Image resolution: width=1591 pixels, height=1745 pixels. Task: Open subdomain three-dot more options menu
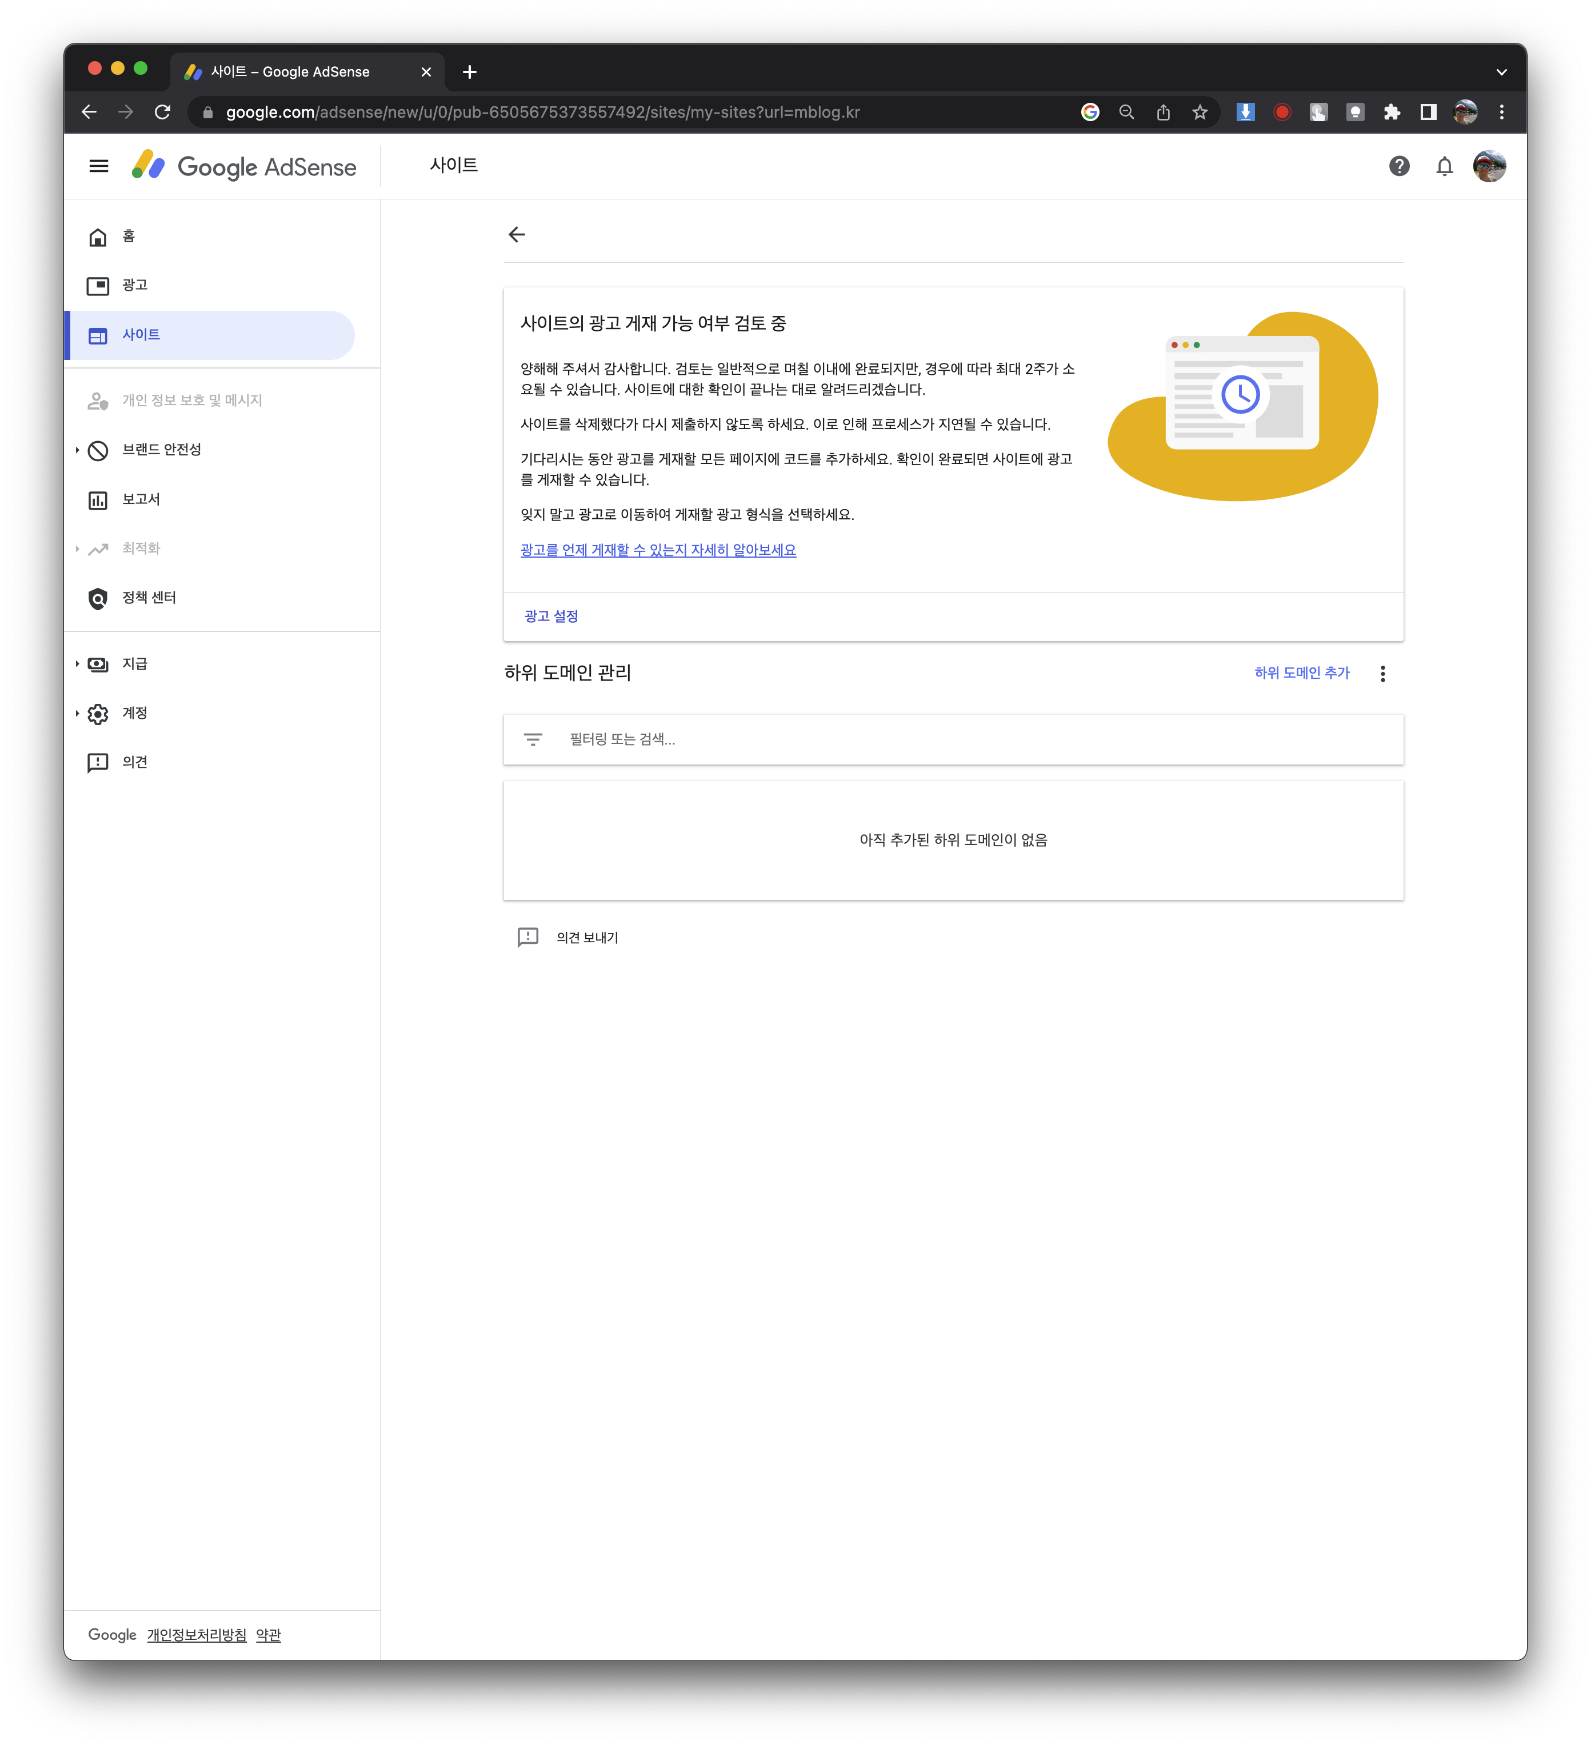[1382, 674]
